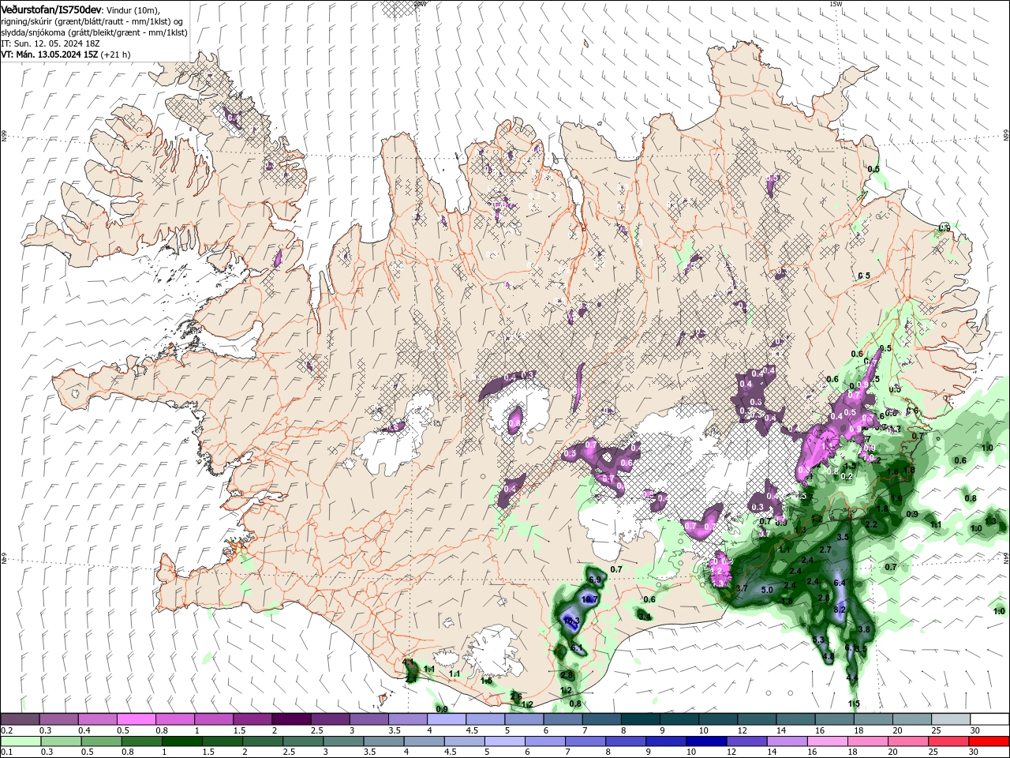Select the light violet 14 mm rain swatch
The width and height of the screenshot is (1010, 758).
[786, 741]
